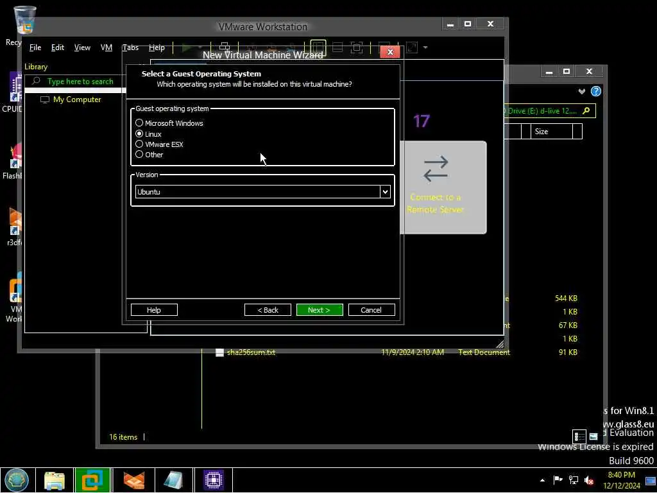Click the 11/9/2024 2:10 AM date cell
The width and height of the screenshot is (657, 493).
(413, 352)
